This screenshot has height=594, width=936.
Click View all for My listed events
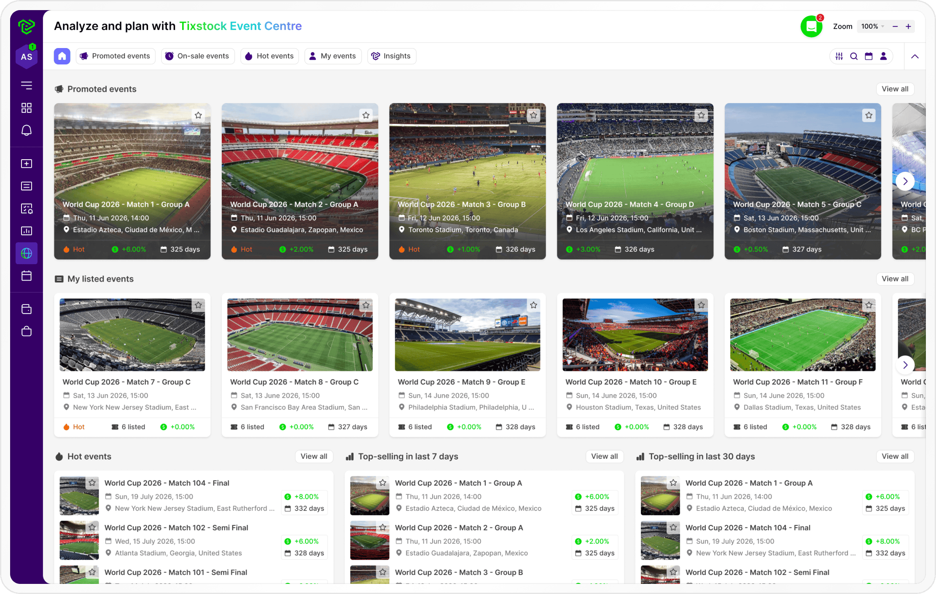895,279
